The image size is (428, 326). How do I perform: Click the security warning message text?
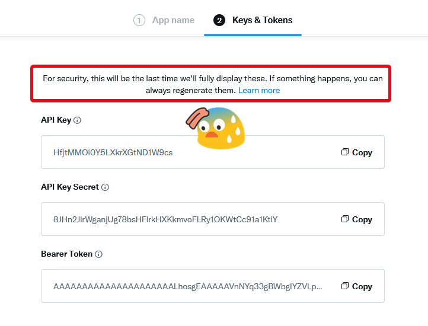[x=212, y=79]
